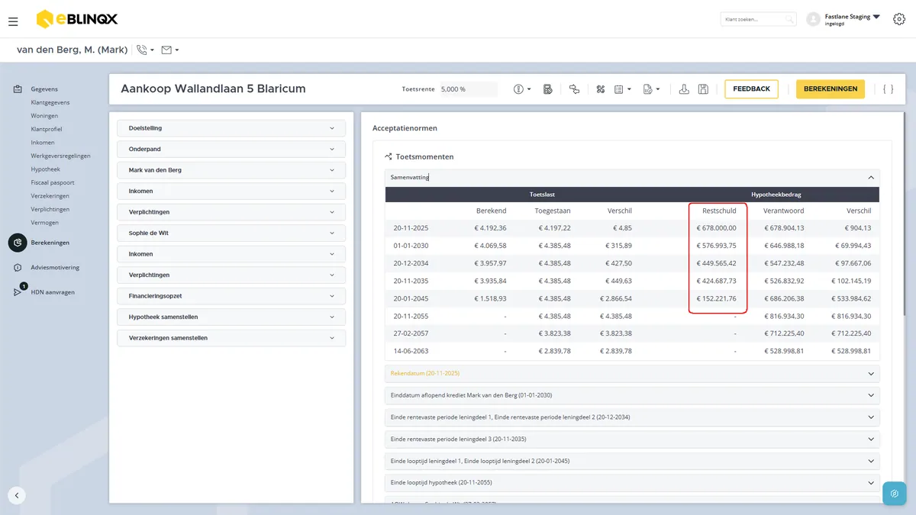The width and height of the screenshot is (916, 515).
Task: Open the list view toolbar dropdown
Action: 623,89
